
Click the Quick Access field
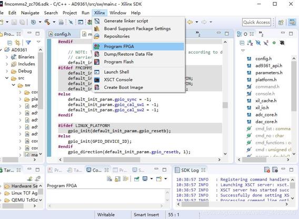[x=256, y=22]
